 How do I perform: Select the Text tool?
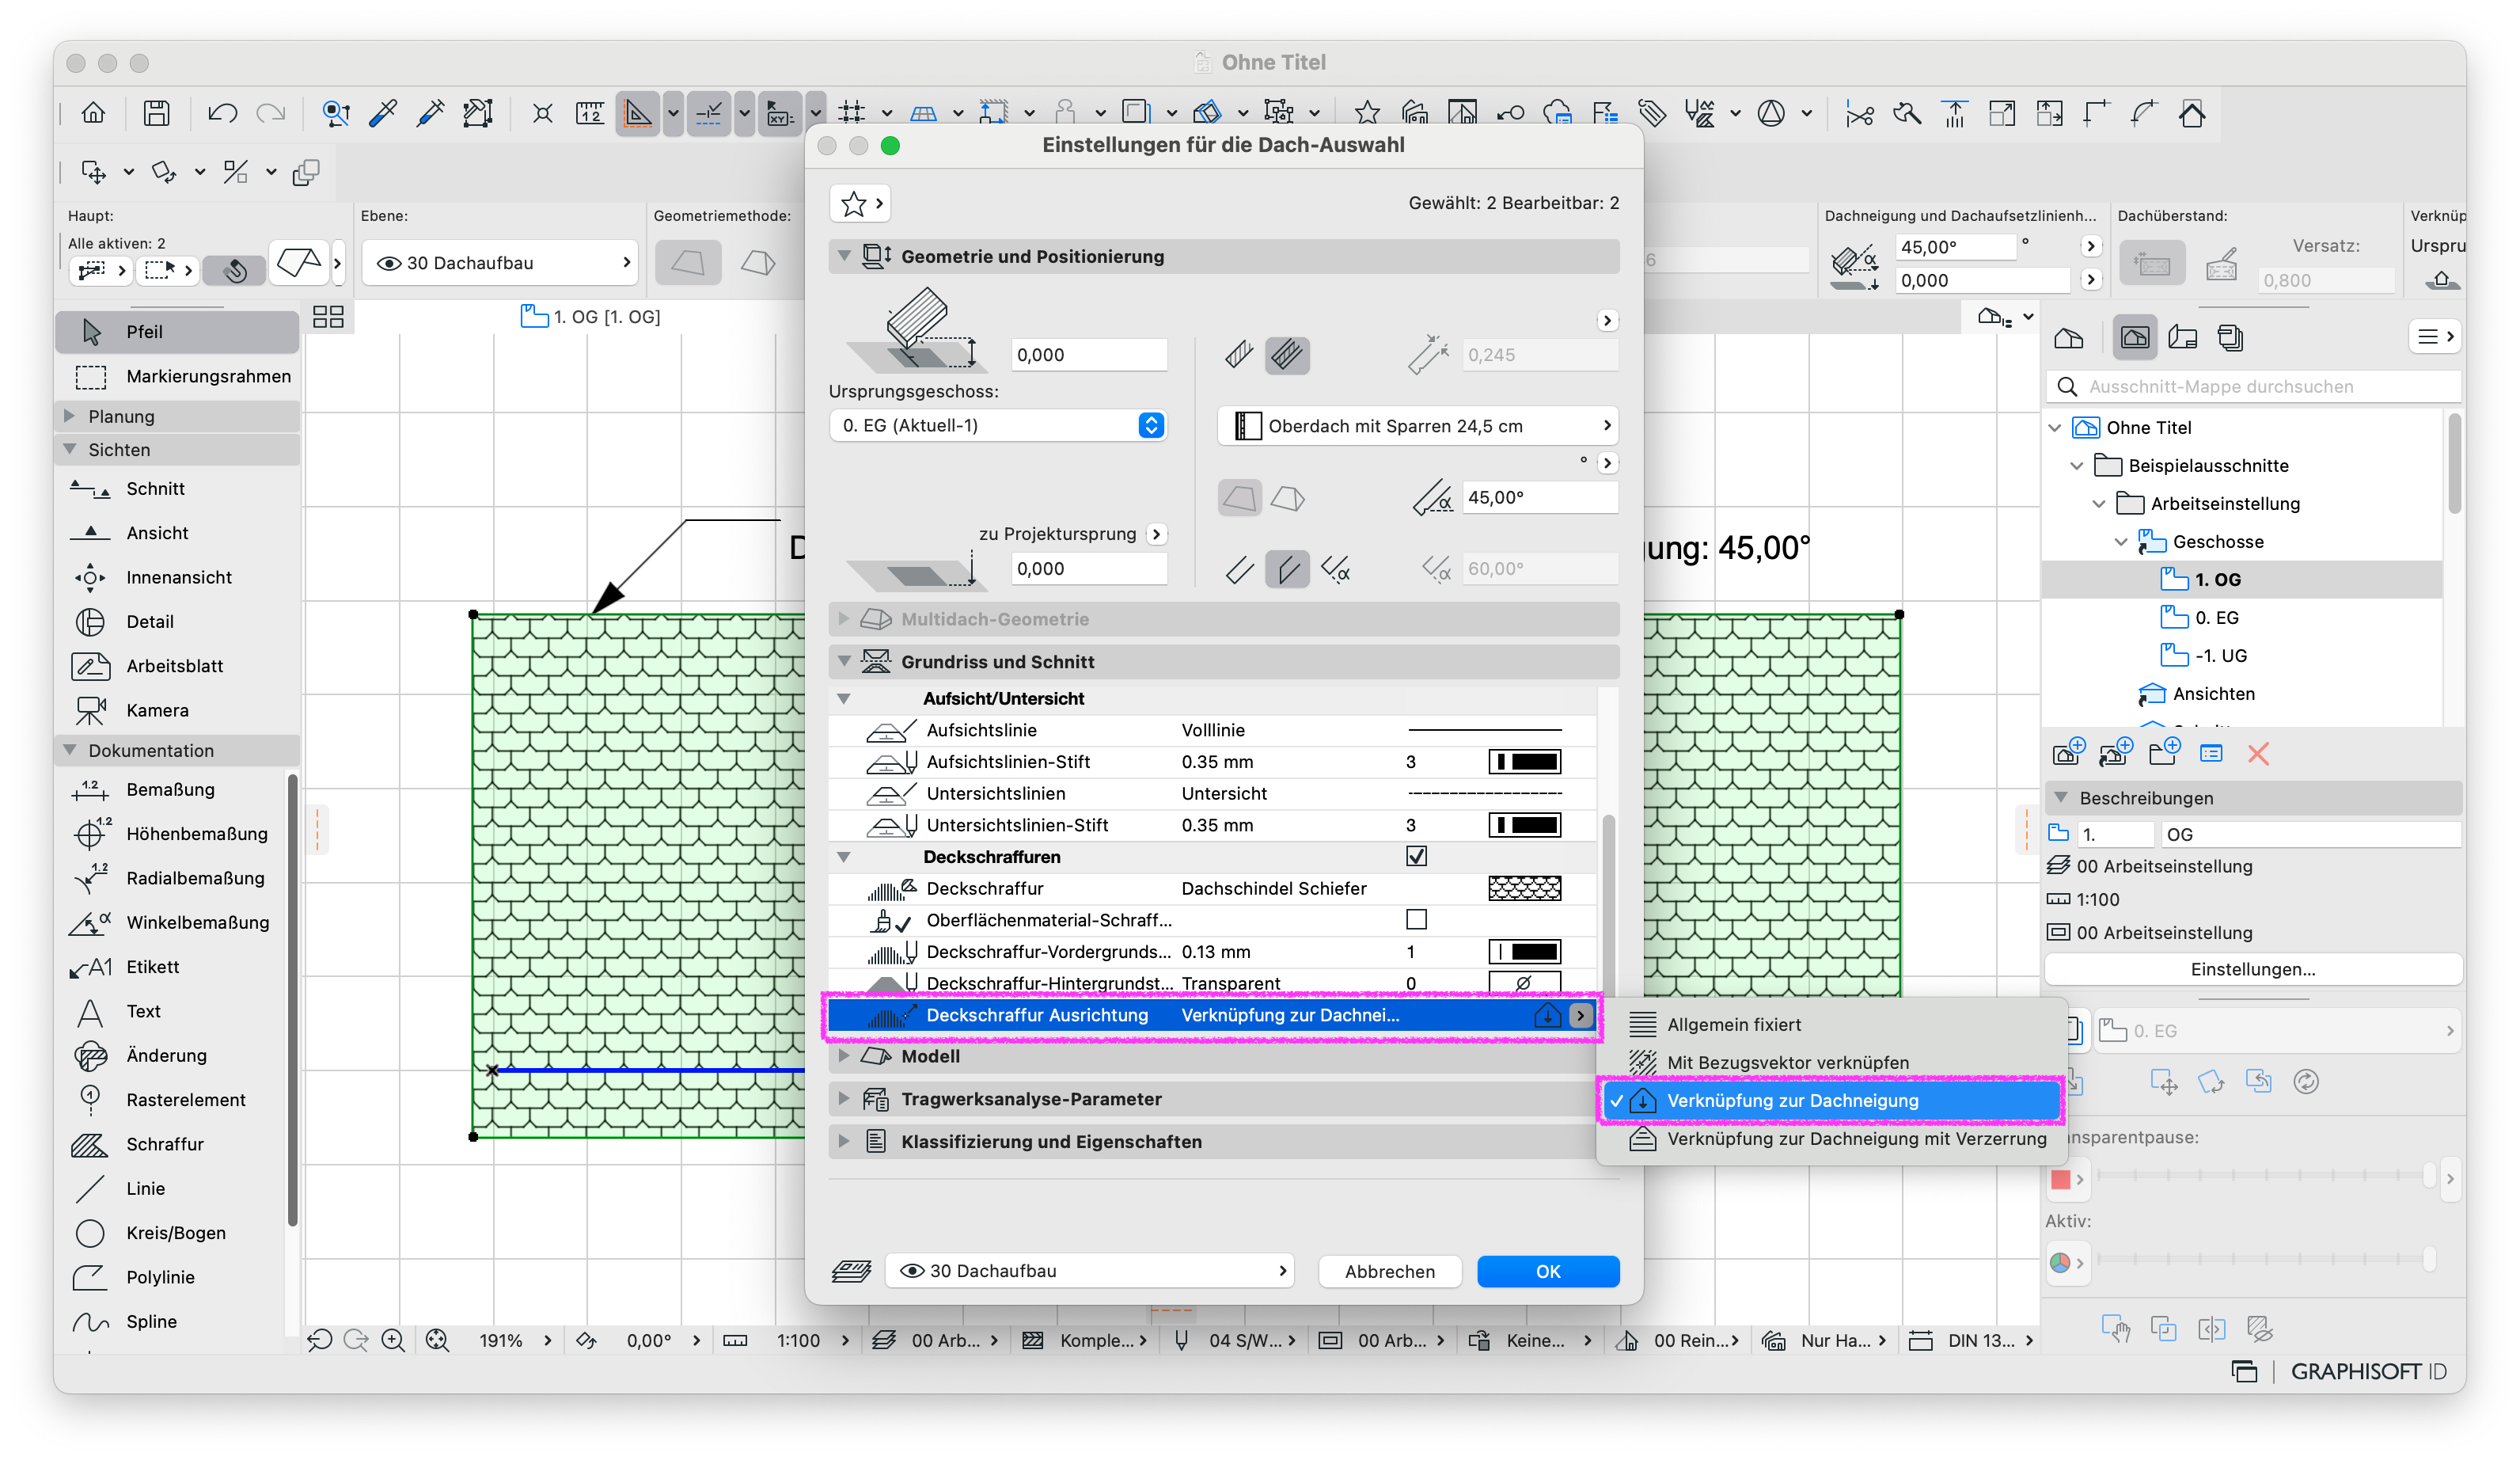click(x=172, y=1011)
